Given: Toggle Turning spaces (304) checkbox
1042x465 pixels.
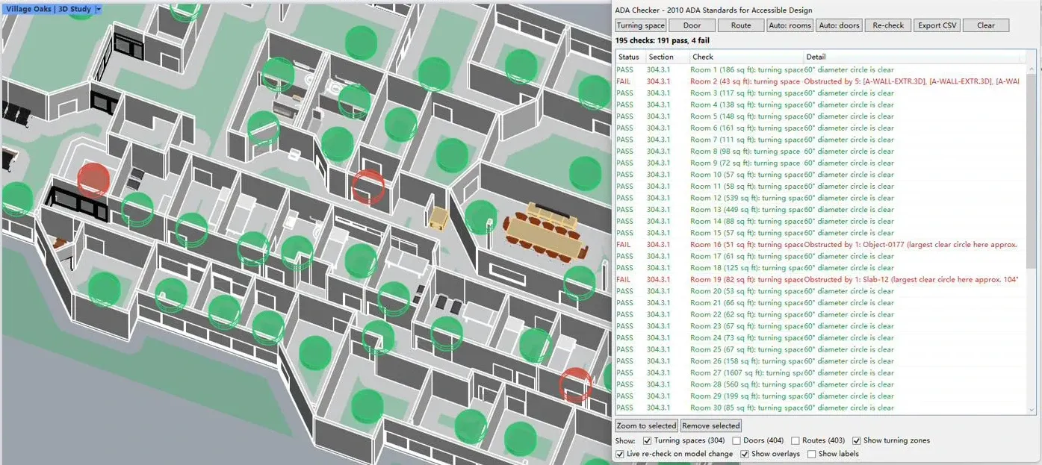Looking at the screenshot, I should point(647,440).
